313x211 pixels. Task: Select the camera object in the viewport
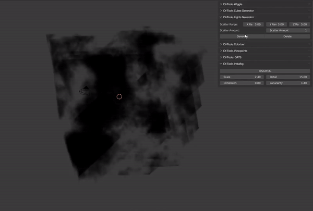pos(84,91)
